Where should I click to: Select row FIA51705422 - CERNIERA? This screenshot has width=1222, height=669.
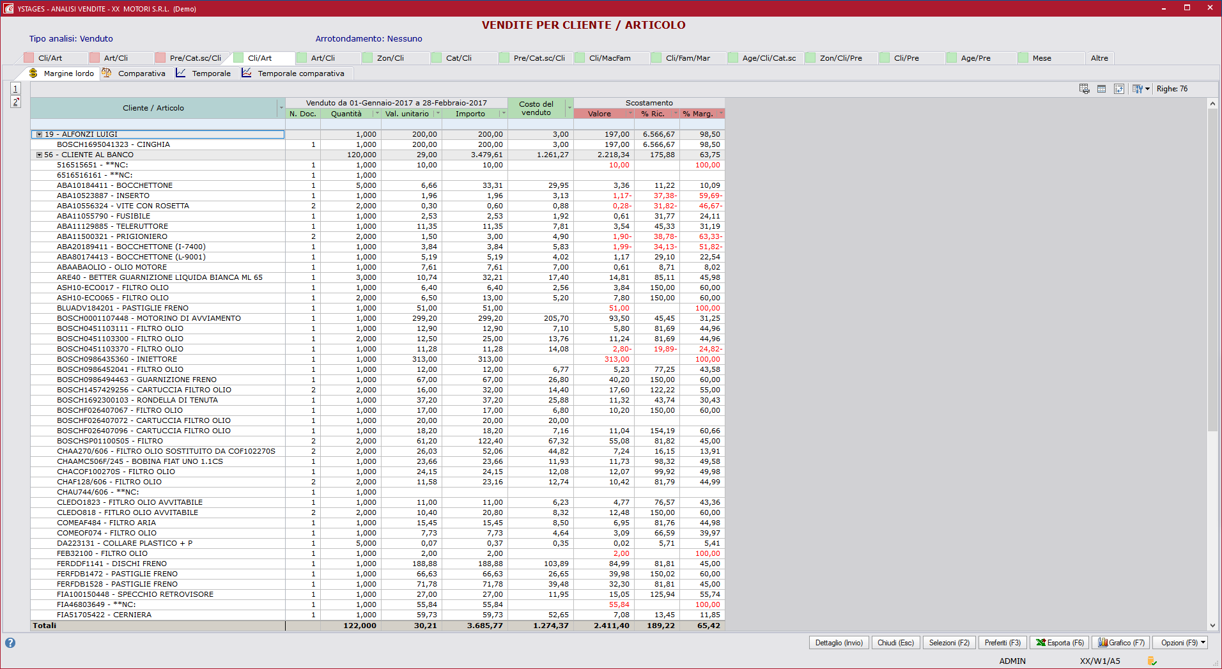(378, 615)
